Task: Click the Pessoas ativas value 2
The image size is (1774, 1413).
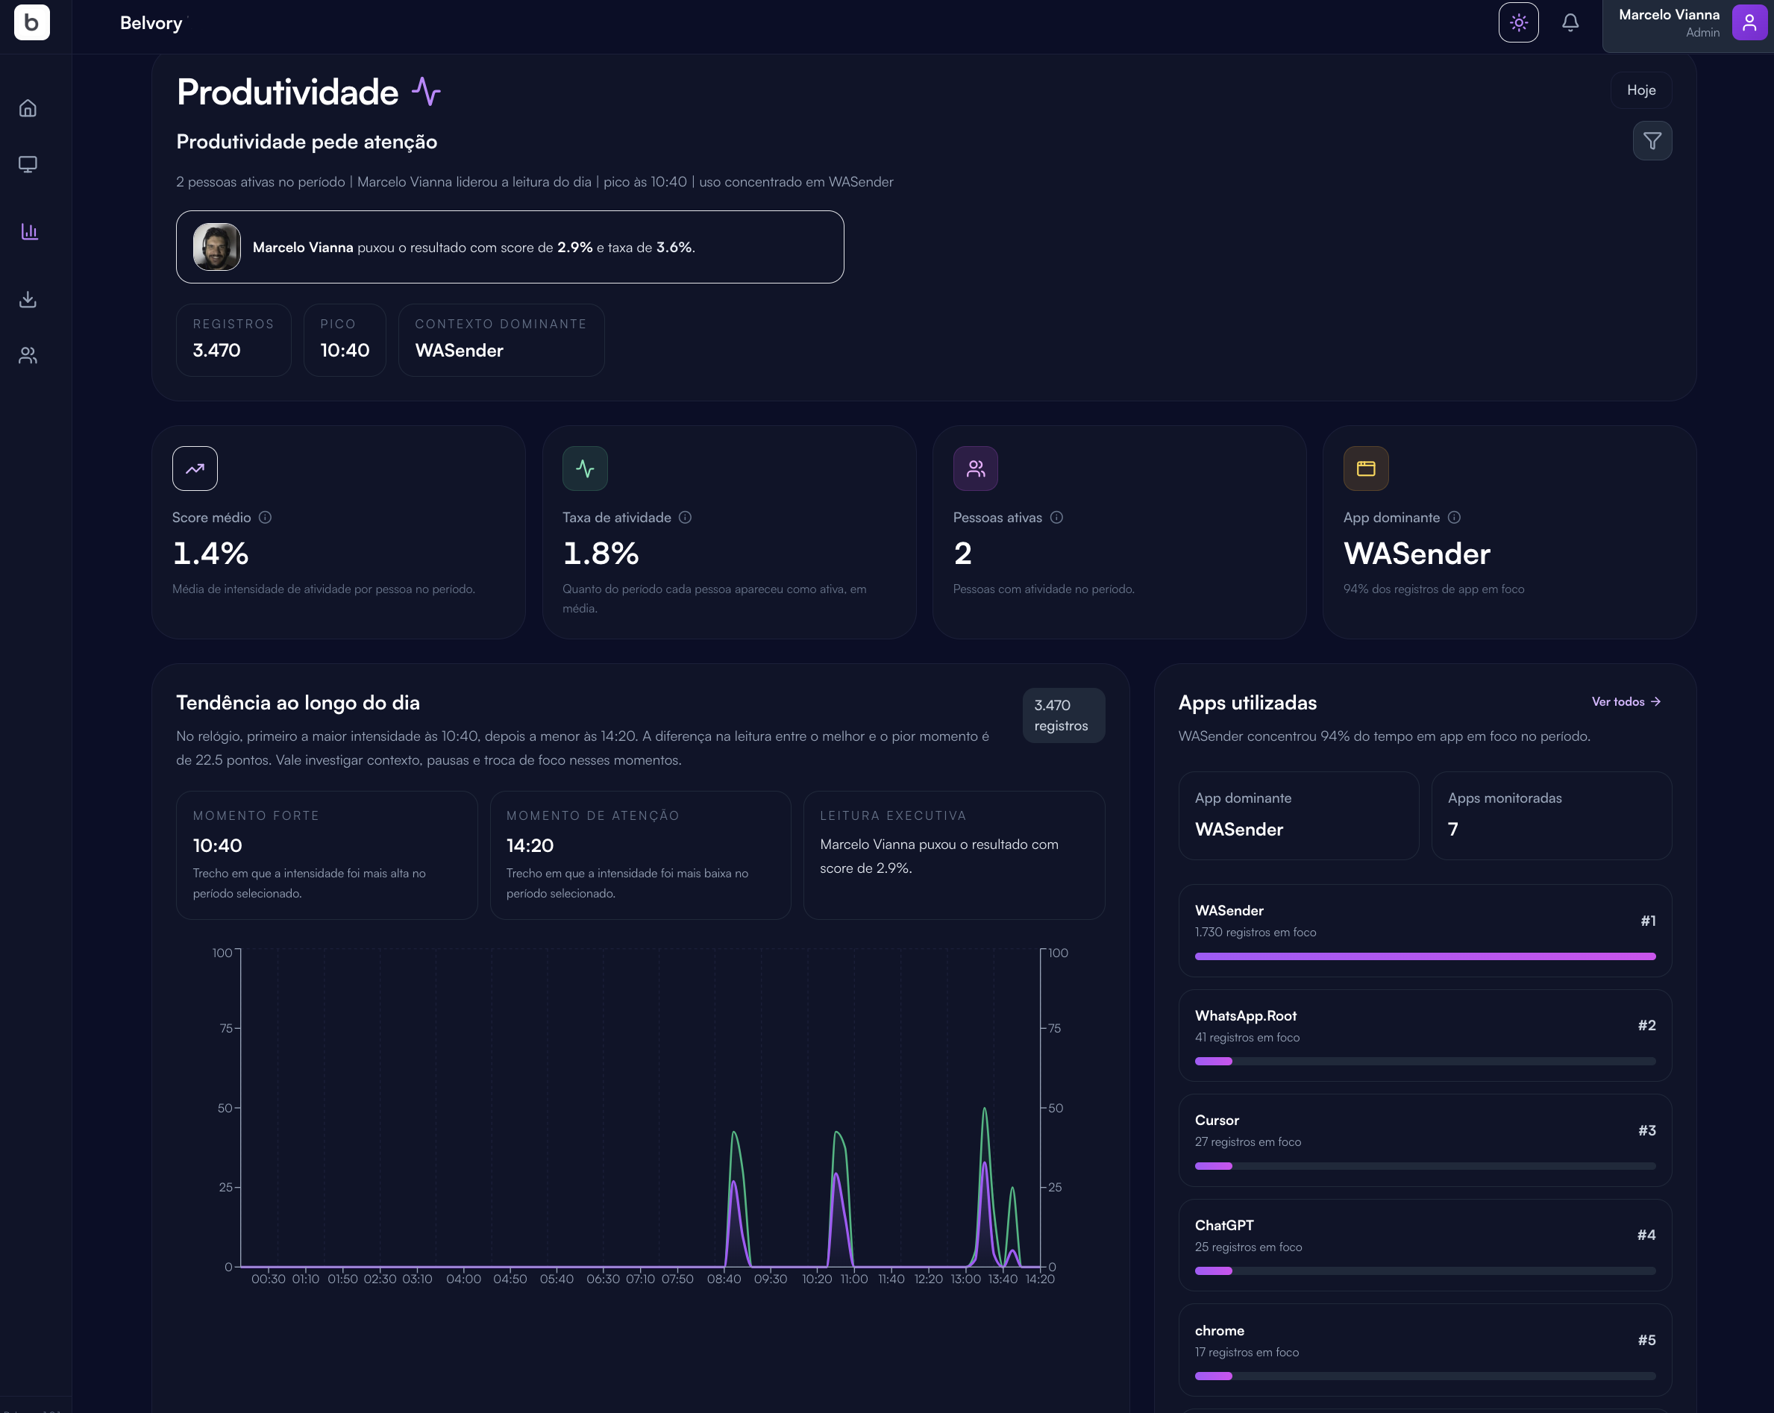Action: coord(962,553)
